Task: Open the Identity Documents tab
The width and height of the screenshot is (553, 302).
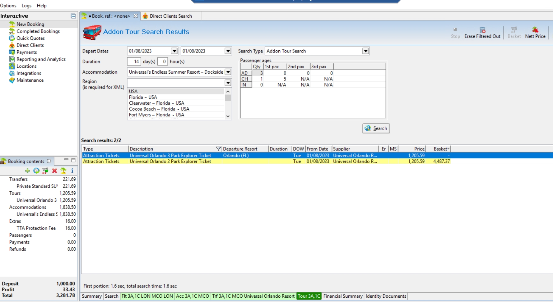Action: [386, 296]
